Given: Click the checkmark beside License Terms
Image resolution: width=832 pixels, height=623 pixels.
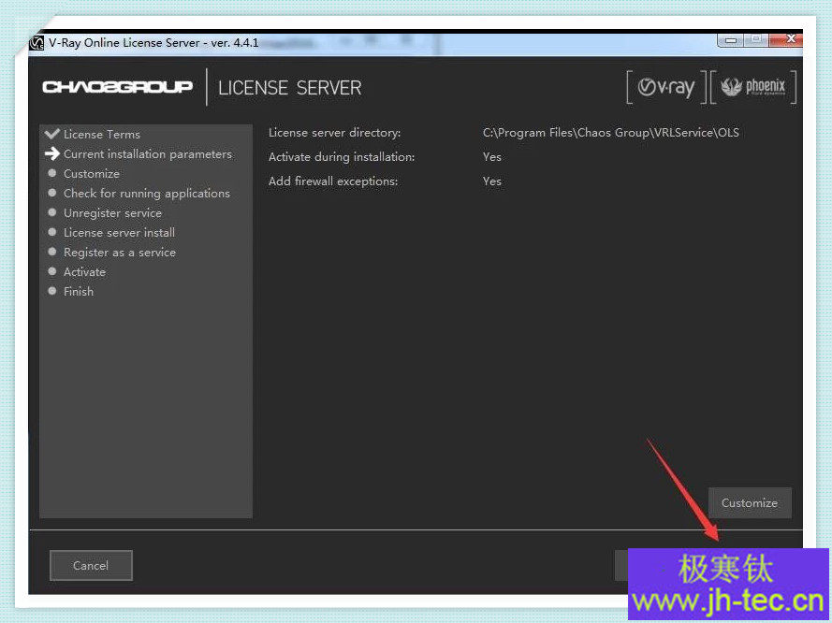Looking at the screenshot, I should (52, 134).
